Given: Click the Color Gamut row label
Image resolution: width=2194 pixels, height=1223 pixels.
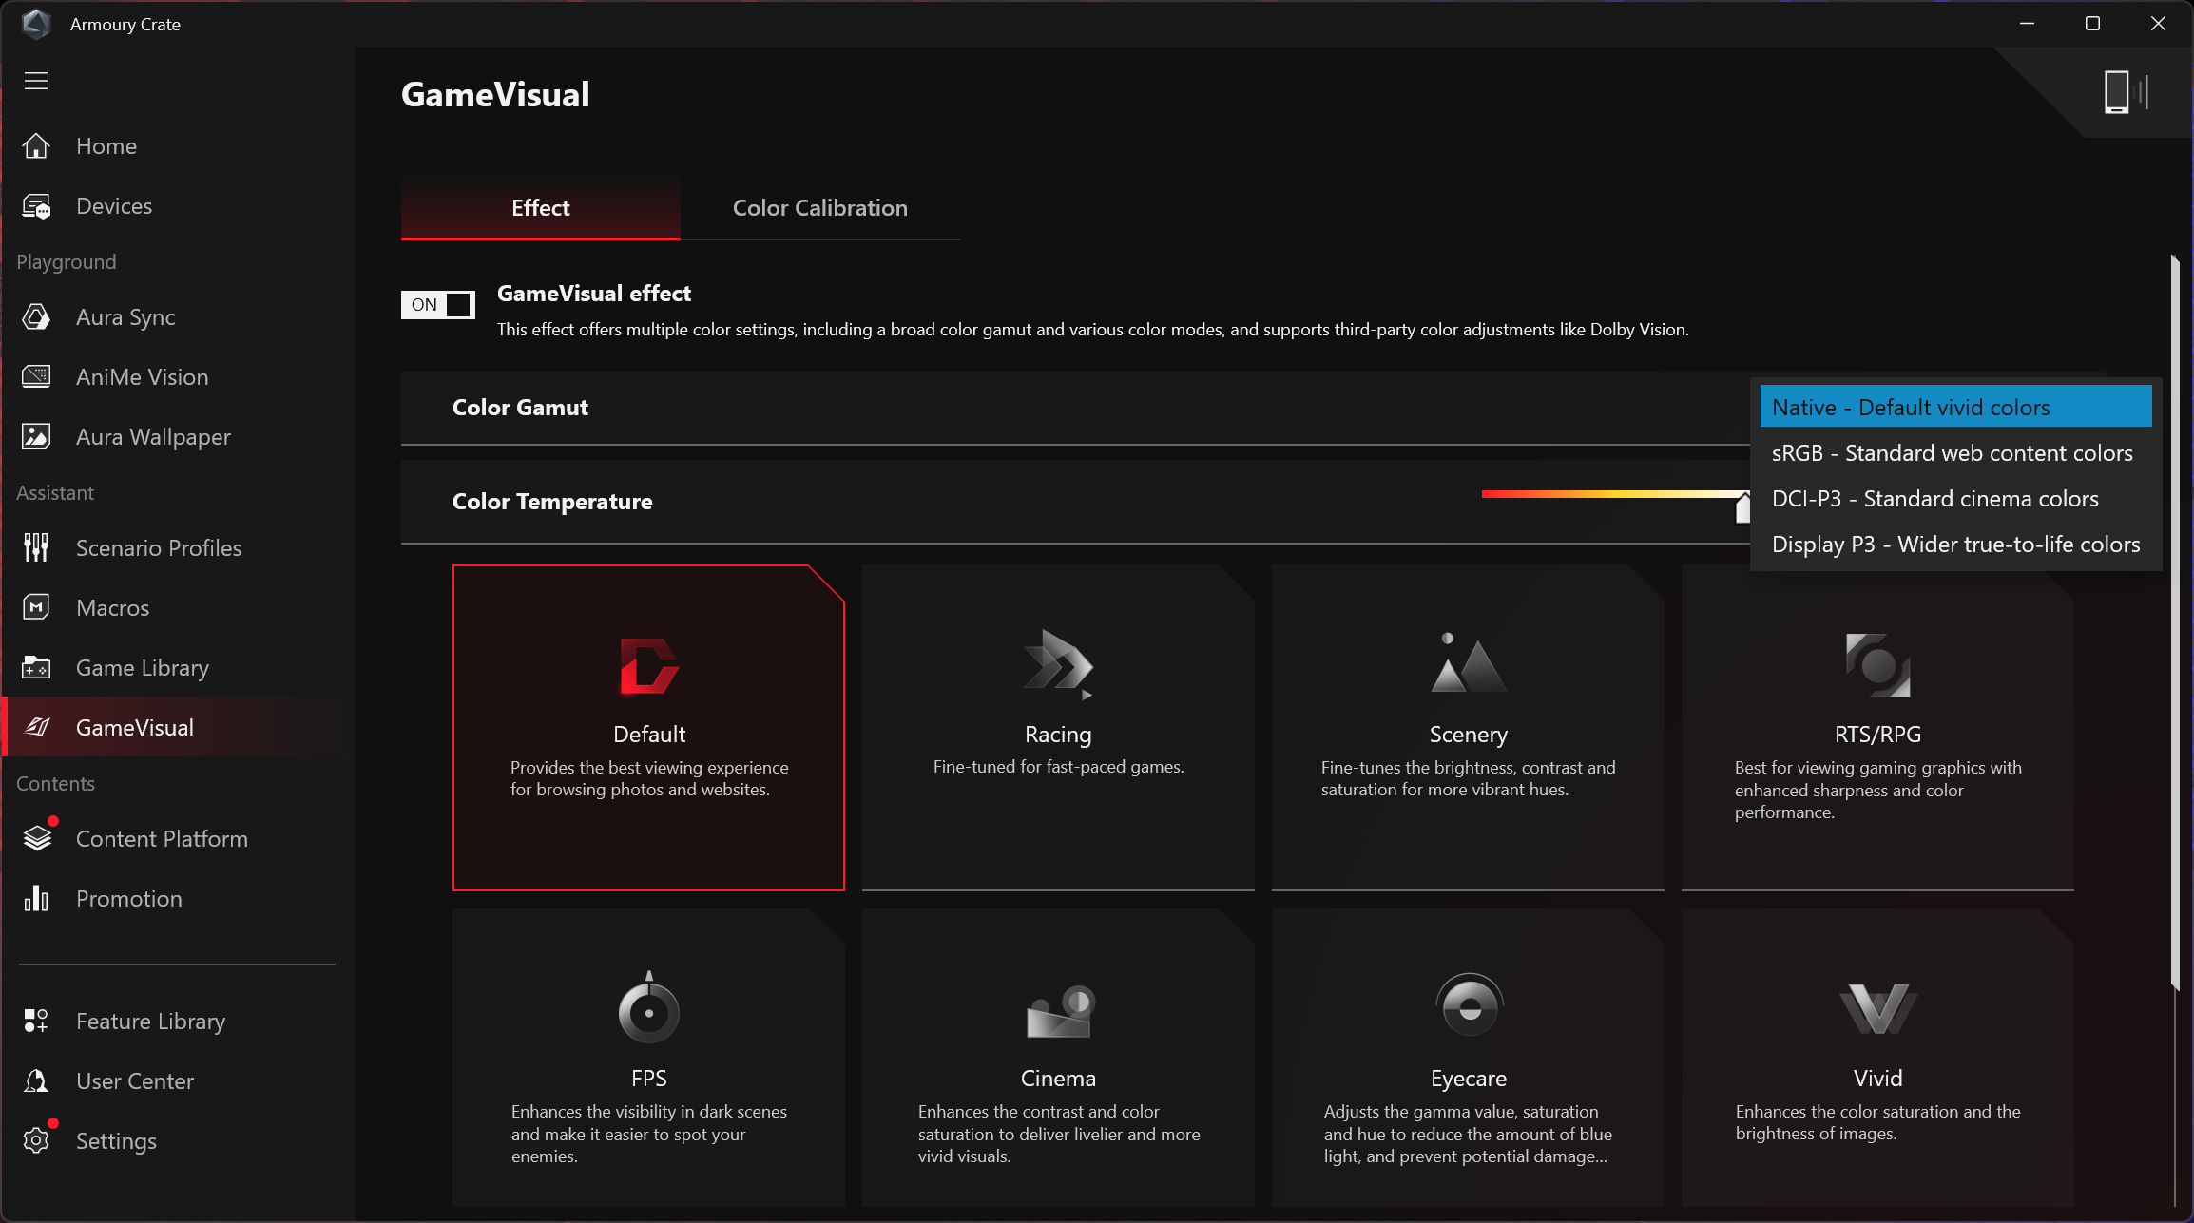Looking at the screenshot, I should point(520,408).
